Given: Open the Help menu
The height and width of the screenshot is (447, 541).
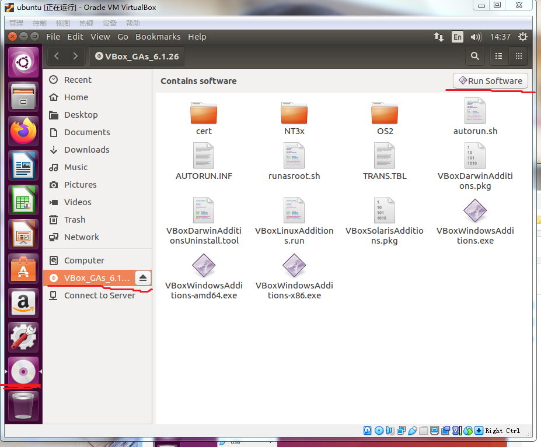Looking at the screenshot, I should [197, 37].
